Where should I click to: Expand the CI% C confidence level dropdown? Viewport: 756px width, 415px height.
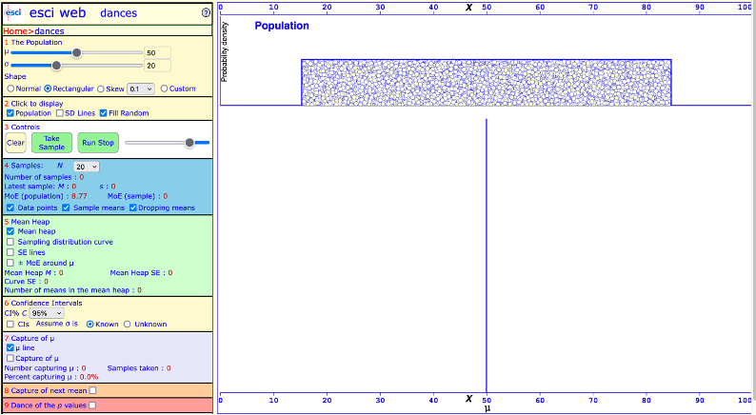[x=47, y=312]
